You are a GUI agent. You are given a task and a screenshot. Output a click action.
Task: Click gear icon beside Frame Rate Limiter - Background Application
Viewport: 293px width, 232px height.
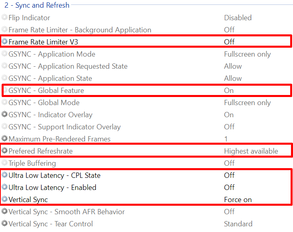(4, 30)
